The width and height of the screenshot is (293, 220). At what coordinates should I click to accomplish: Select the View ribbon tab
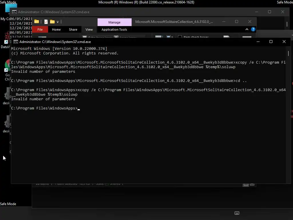pos(89,30)
